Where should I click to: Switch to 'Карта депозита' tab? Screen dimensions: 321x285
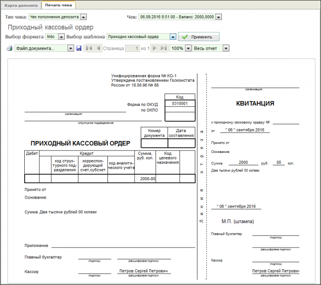pyautogui.click(x=21, y=5)
